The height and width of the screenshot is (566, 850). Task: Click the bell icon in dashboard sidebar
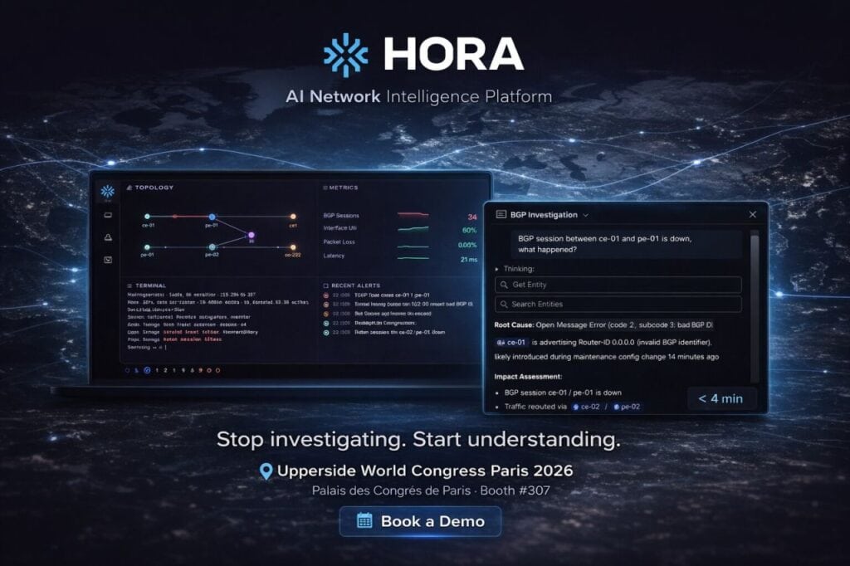(x=107, y=237)
